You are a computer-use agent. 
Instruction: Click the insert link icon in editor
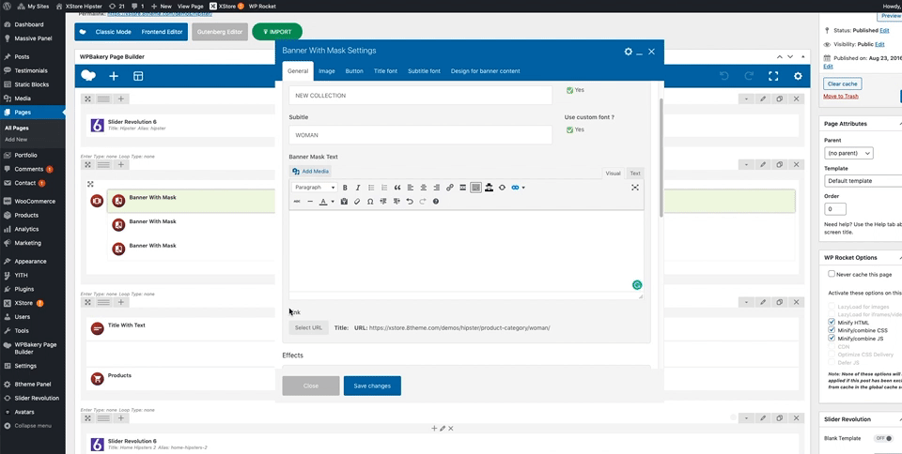click(450, 188)
